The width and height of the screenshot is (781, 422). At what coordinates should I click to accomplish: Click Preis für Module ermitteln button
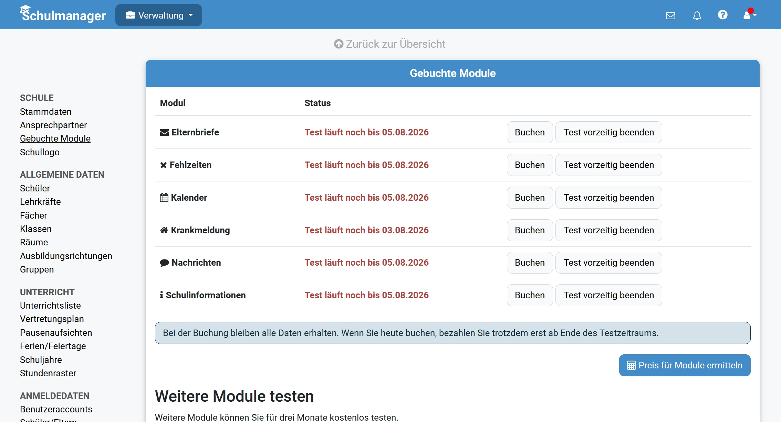pos(685,365)
